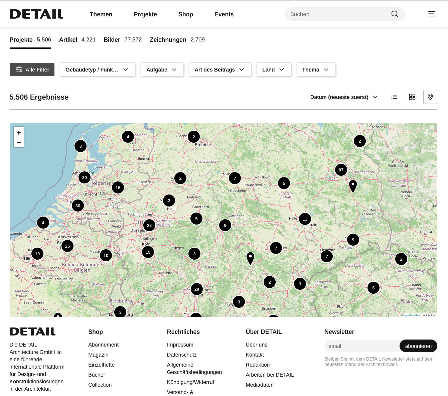Click the 16 cluster in Nederland
Viewport: 448px width, 396px height.
[x=118, y=187]
